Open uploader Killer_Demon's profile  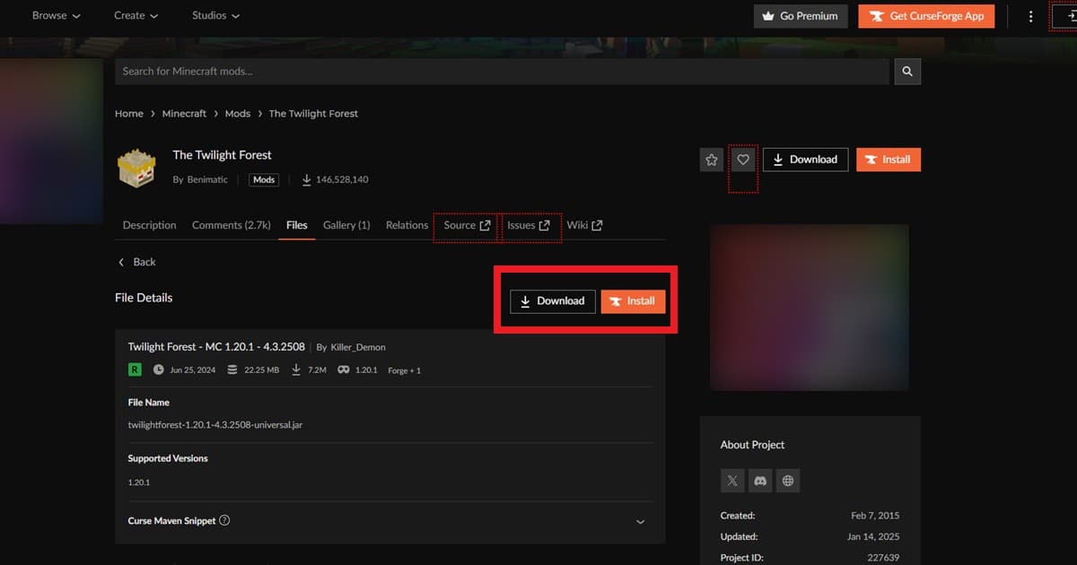pyautogui.click(x=358, y=347)
